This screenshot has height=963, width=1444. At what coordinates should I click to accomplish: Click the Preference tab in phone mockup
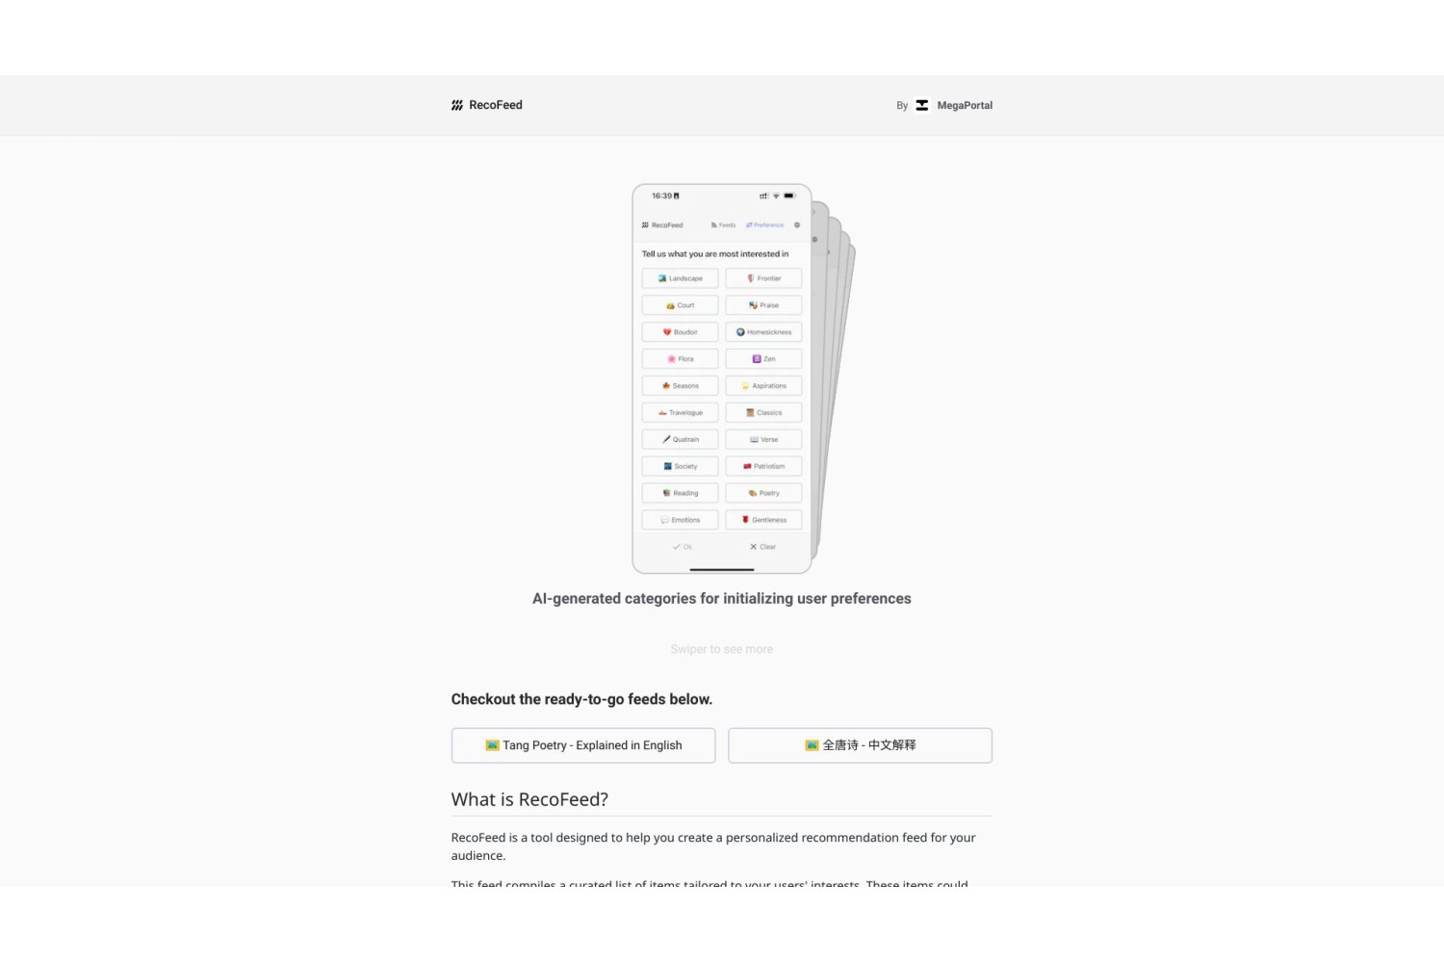(765, 225)
